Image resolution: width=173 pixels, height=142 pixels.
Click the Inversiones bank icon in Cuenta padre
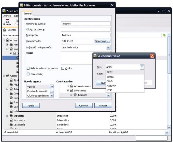coord(72,90)
